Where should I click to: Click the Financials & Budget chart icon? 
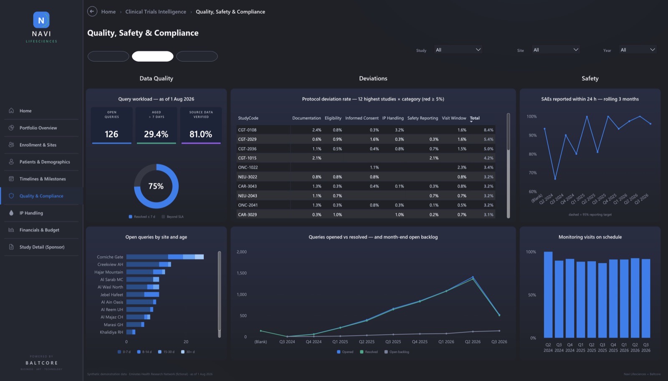(11, 230)
